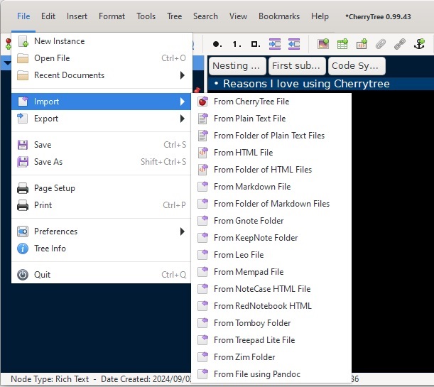Choose From Treepad Lite File option
Image resolution: width=434 pixels, height=387 pixels.
271,340
